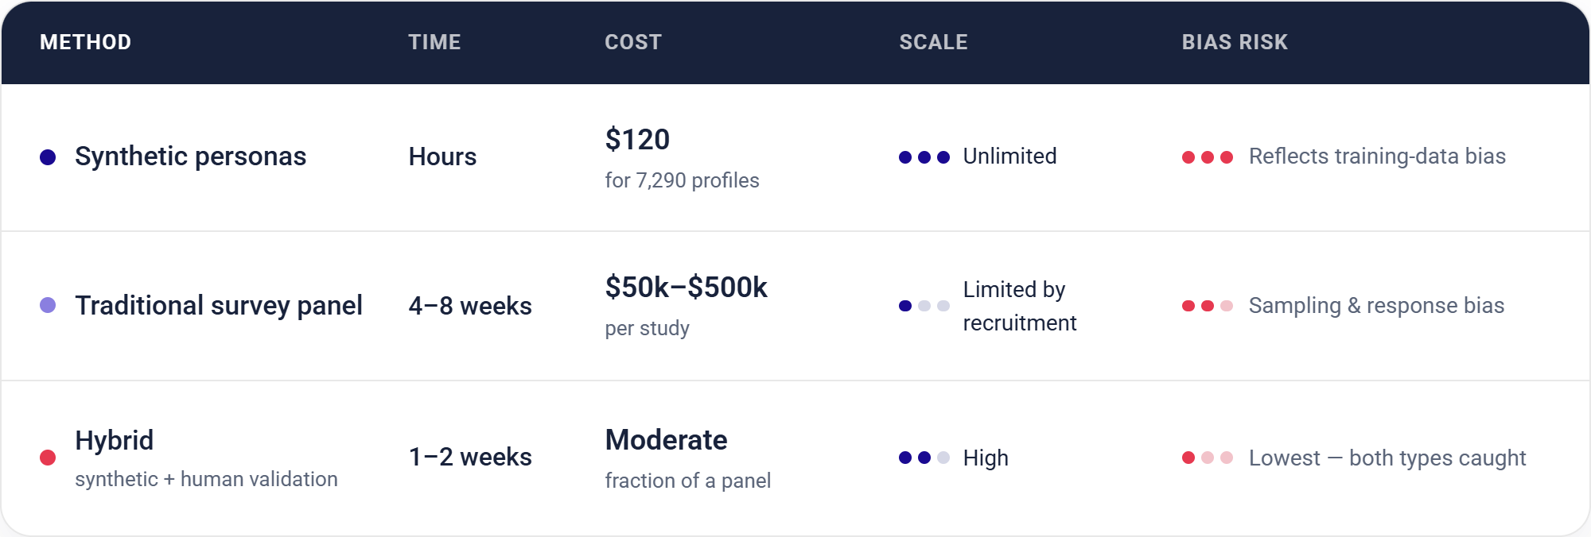Select the METHOD column header
This screenshot has width=1591, height=537.
[x=86, y=42]
